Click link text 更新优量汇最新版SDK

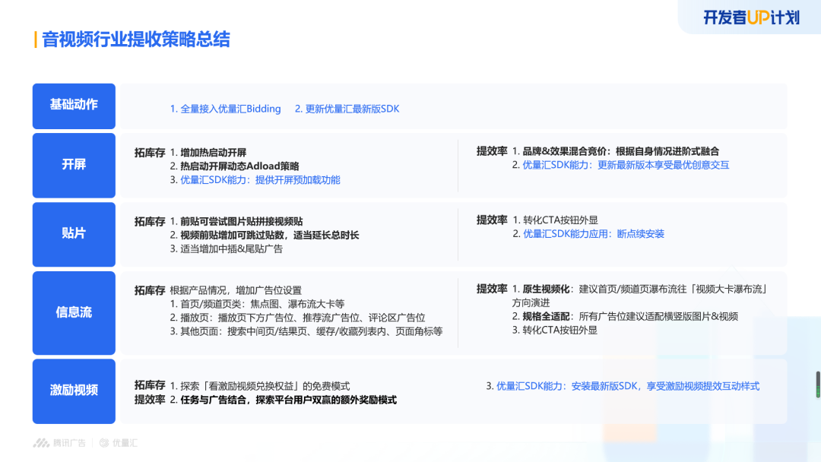click(x=353, y=109)
